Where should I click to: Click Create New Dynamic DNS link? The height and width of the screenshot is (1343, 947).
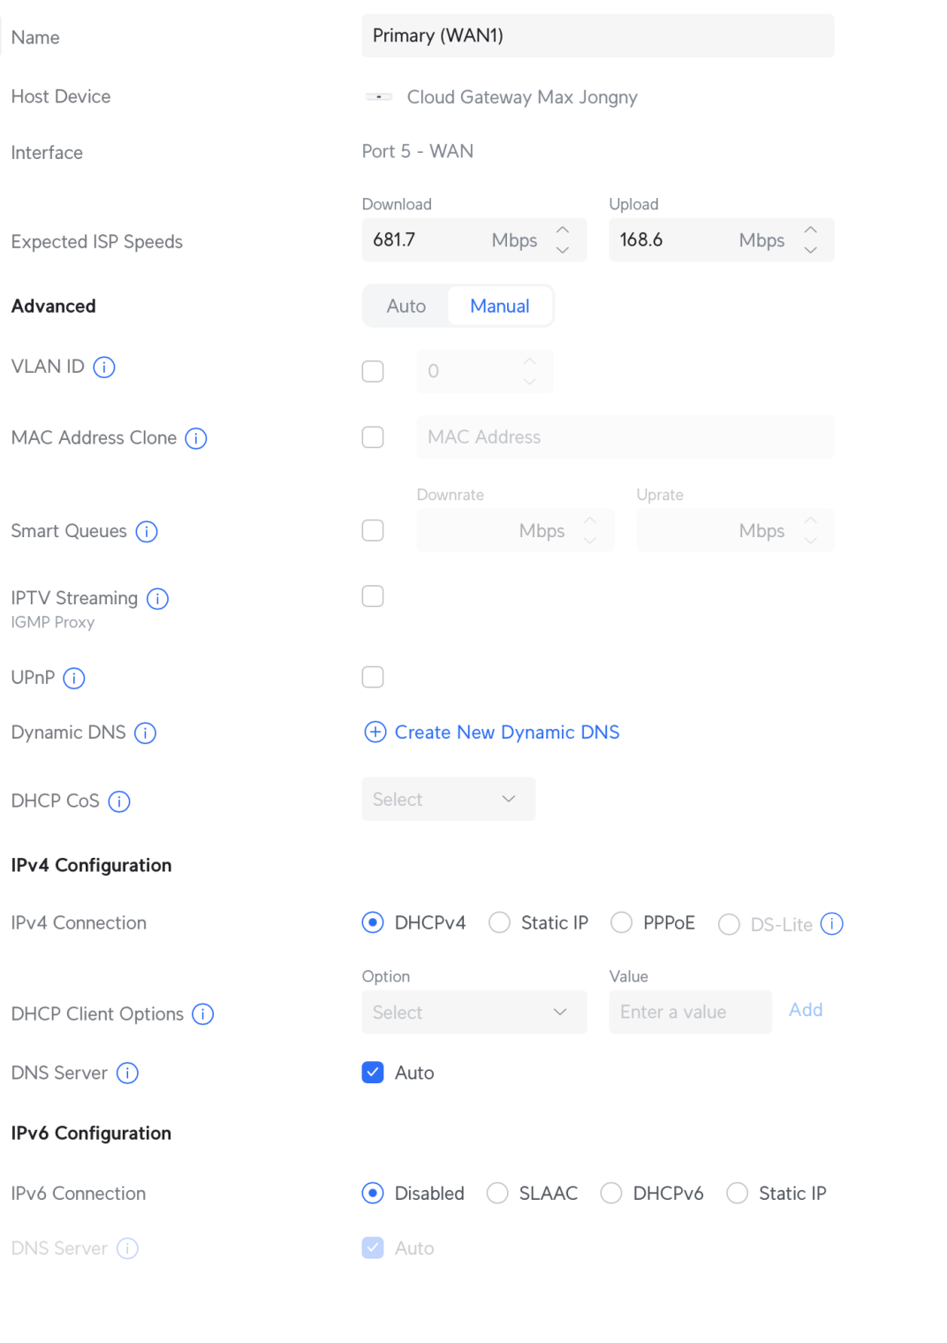tap(506, 732)
